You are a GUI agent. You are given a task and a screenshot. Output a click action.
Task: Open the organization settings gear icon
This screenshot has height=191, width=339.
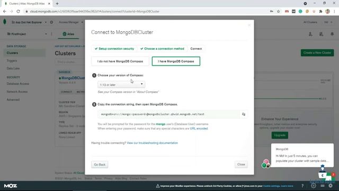(x=51, y=22)
